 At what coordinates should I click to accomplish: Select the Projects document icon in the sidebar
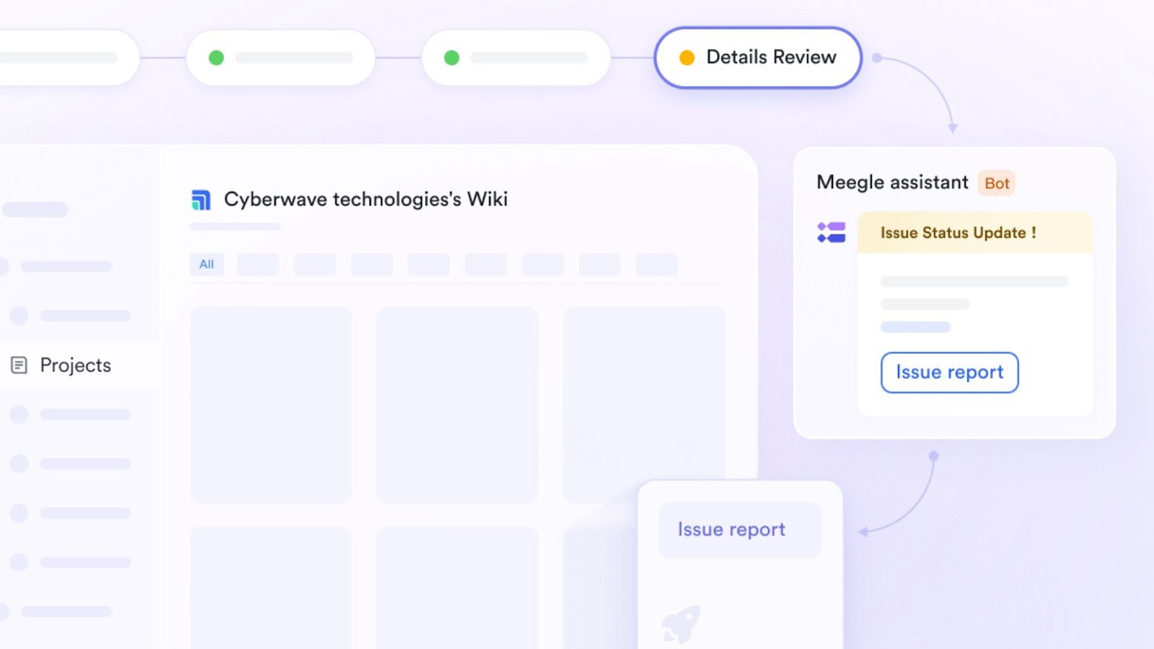(x=17, y=365)
